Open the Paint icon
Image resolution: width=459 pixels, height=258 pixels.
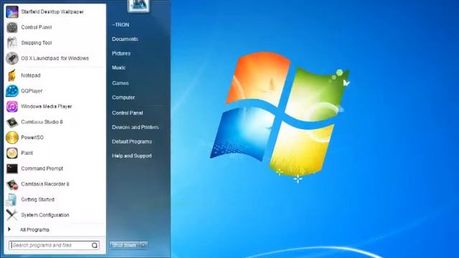coord(12,153)
